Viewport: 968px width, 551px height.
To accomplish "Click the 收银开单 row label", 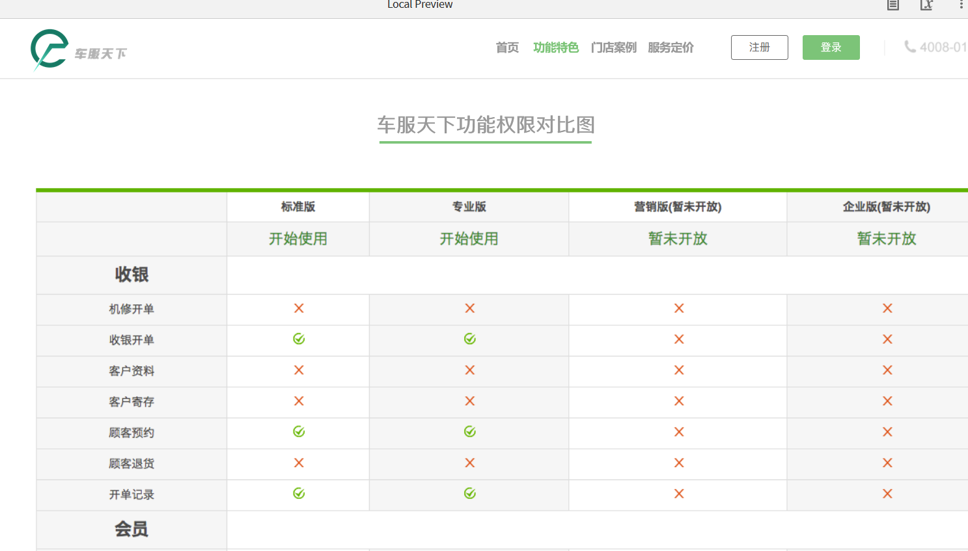I will (131, 340).
